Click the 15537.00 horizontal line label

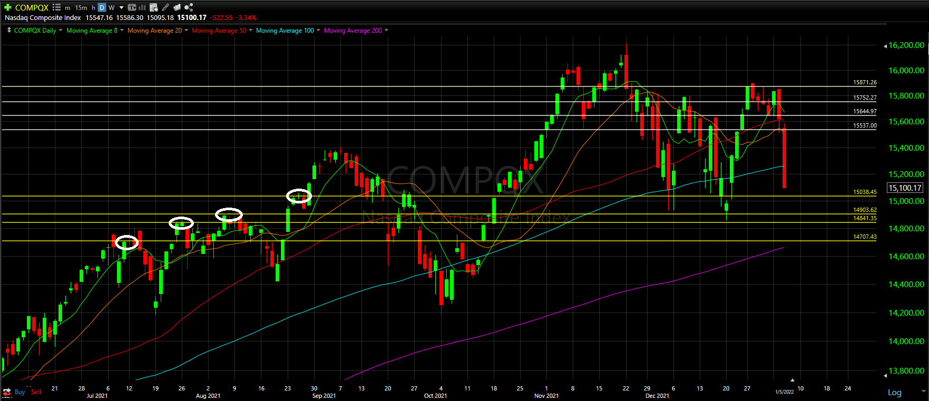[865, 125]
